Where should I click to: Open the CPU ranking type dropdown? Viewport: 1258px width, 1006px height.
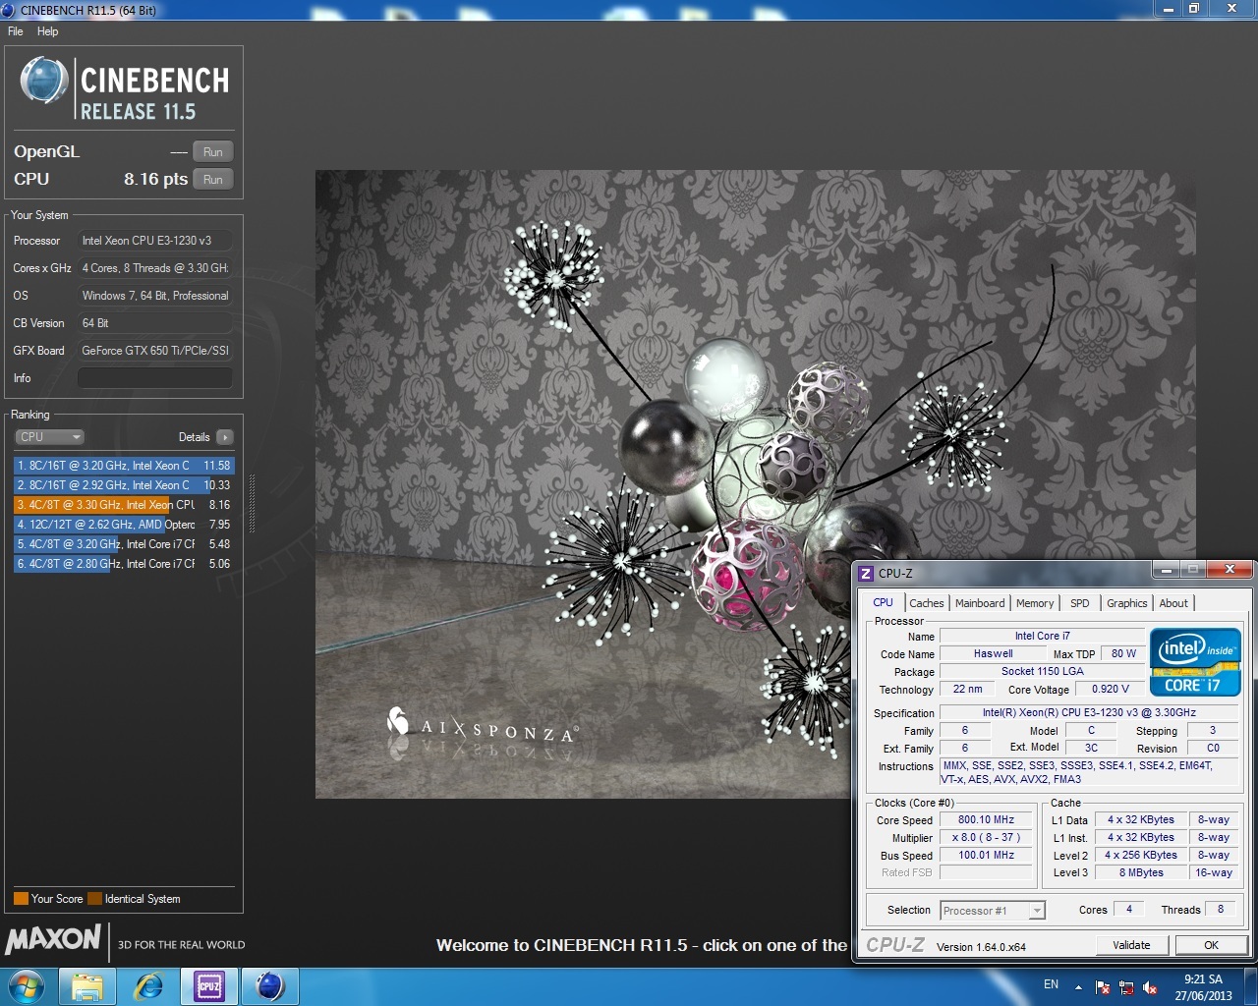point(49,437)
